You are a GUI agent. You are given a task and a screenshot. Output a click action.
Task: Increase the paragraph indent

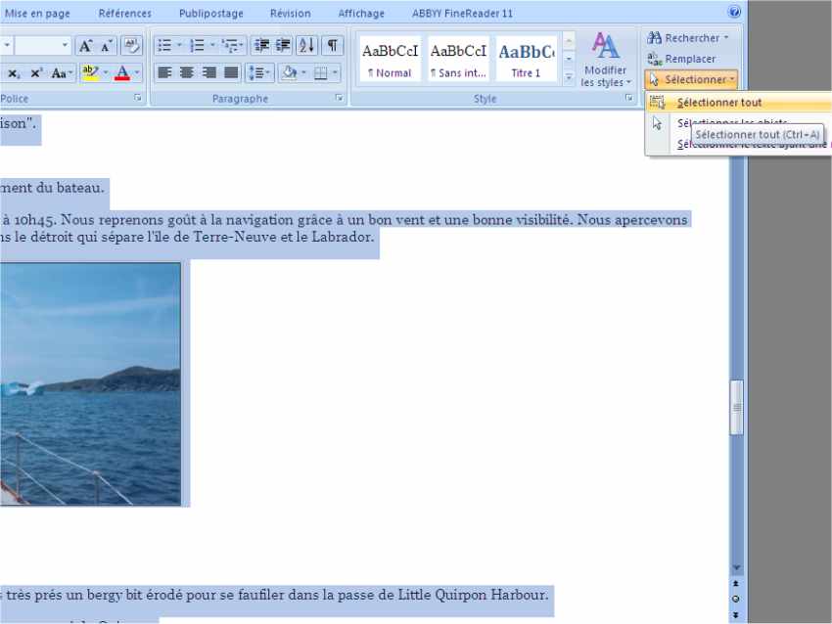pyautogui.click(x=283, y=46)
